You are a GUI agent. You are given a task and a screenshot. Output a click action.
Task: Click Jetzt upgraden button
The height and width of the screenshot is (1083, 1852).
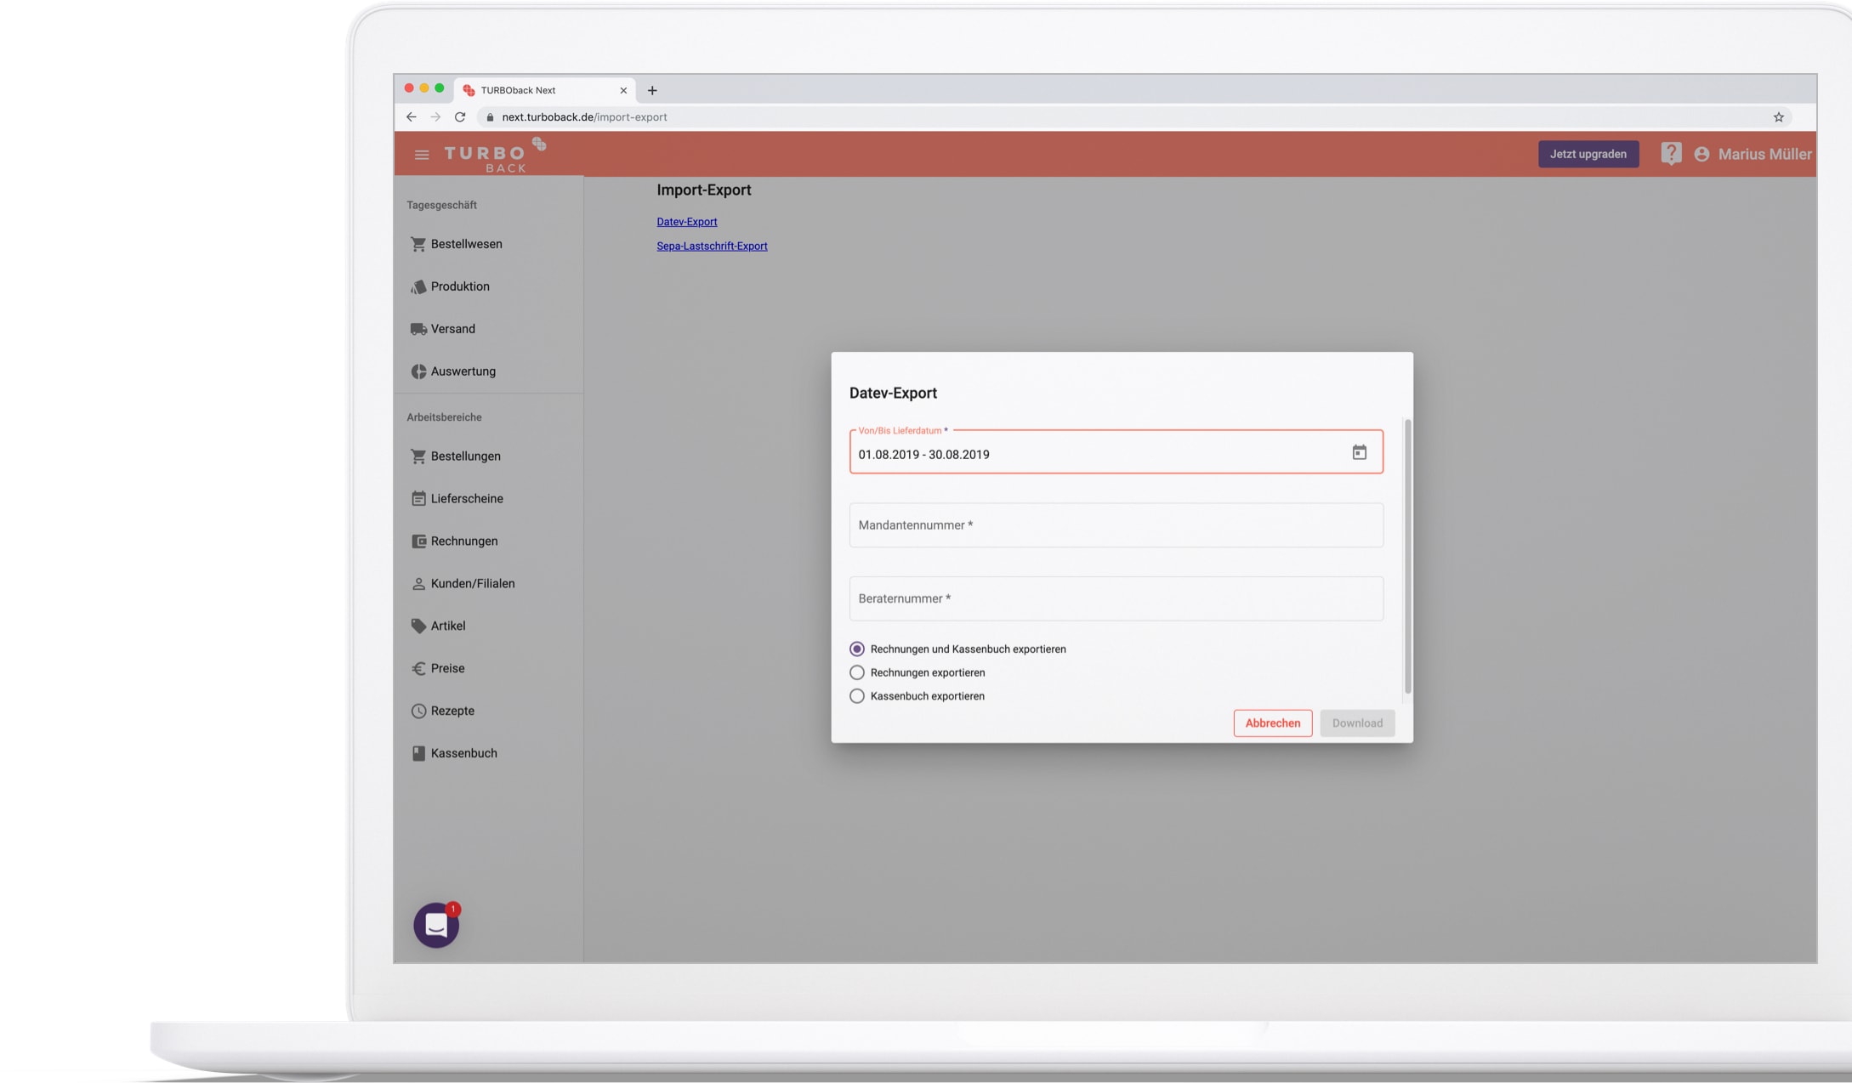coord(1588,154)
